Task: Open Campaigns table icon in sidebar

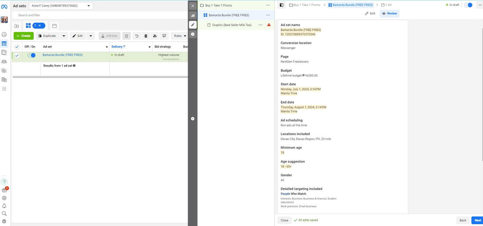Action: tap(4, 43)
